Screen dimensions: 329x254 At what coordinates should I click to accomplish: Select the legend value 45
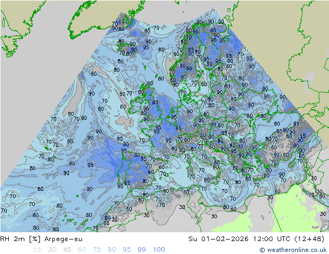coord(67,250)
